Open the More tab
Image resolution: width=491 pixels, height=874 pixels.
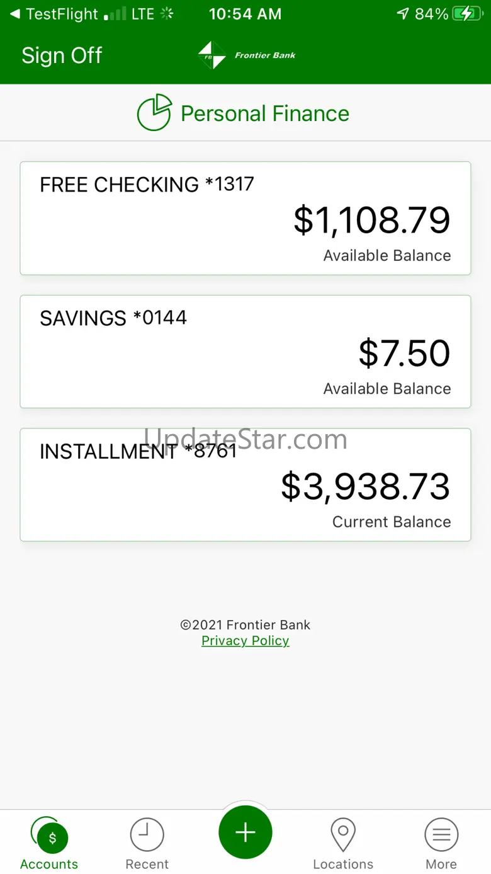441,864
